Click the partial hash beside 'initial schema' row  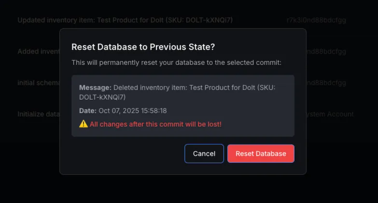326,82
